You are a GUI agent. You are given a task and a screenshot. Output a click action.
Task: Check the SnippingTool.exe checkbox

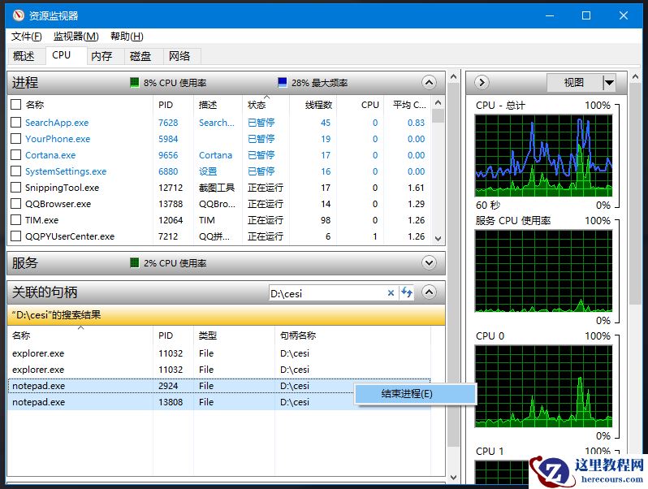pos(15,188)
